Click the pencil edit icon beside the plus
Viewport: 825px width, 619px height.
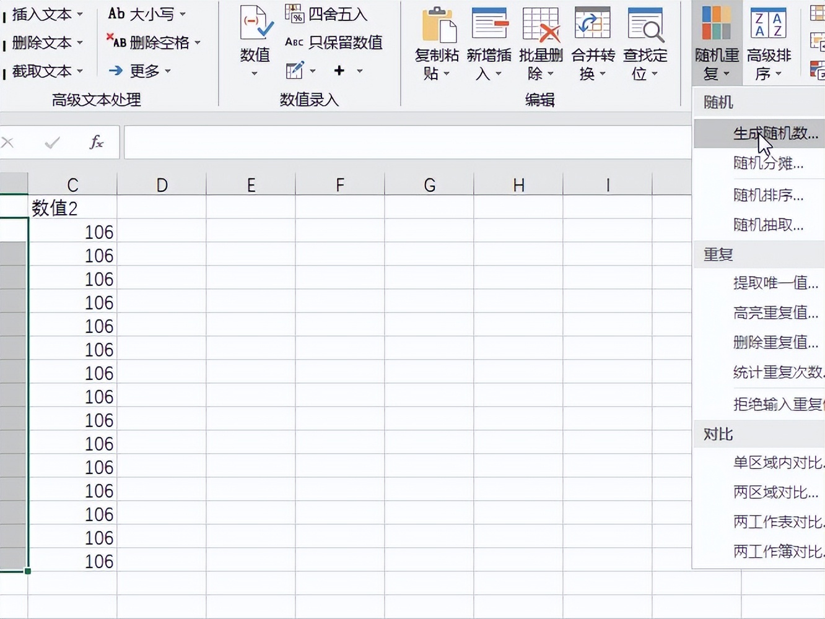294,70
